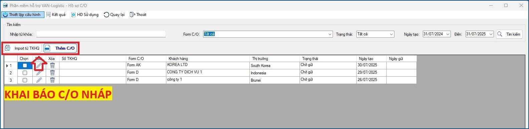This screenshot has width=529, height=129.
Task: Sort by the Form C/O column header
Action: pos(146,59)
